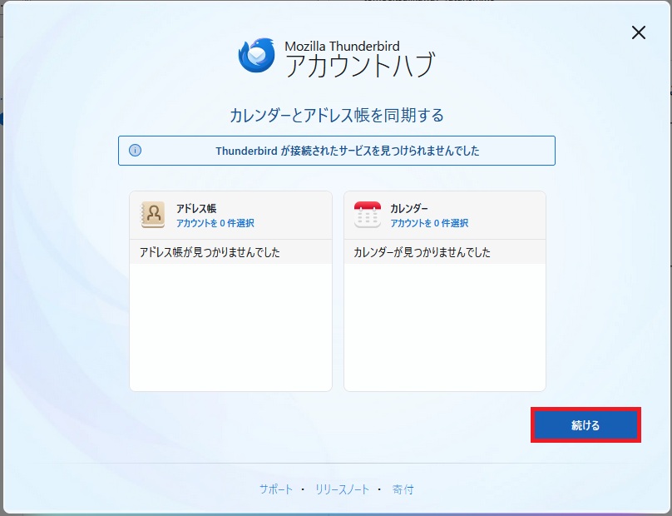Click the info icon in the notification bar

(135, 151)
